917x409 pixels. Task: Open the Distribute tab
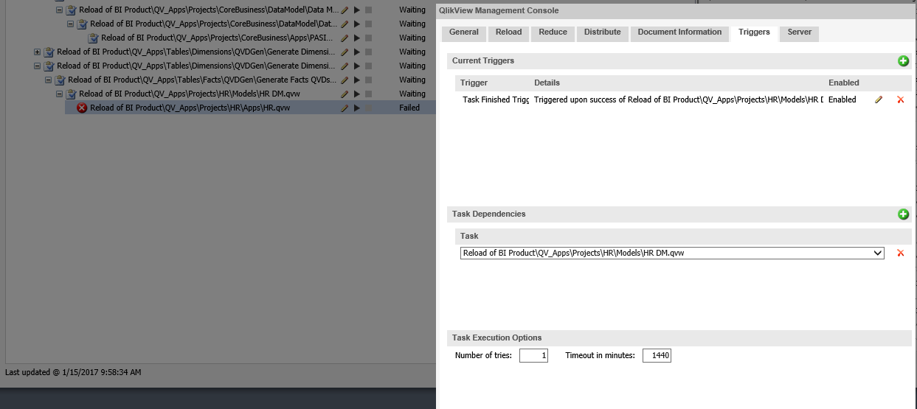tap(603, 32)
